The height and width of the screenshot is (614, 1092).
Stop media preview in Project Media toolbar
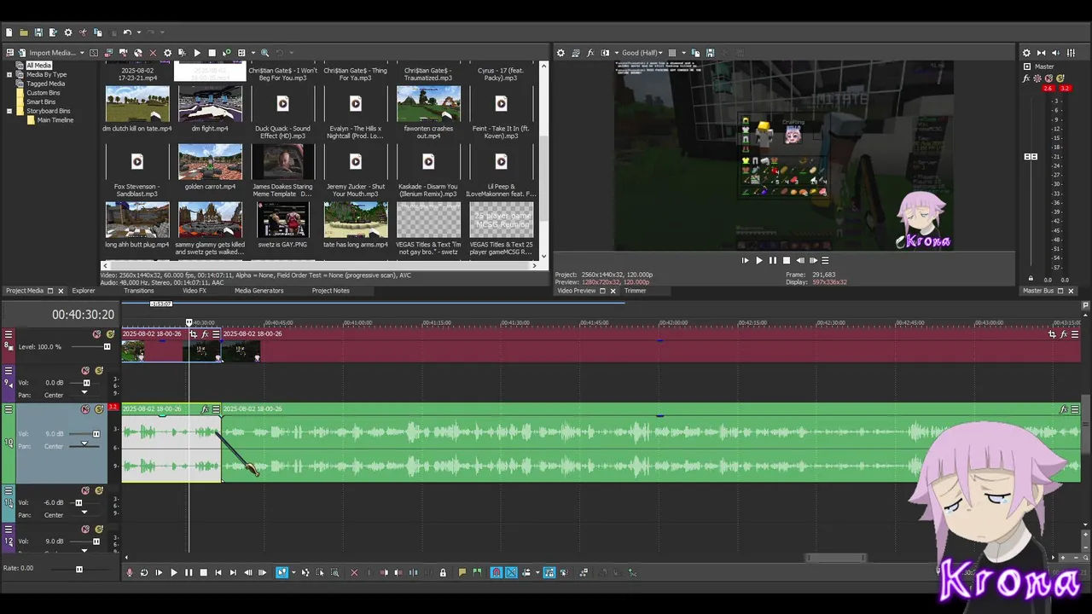[212, 53]
